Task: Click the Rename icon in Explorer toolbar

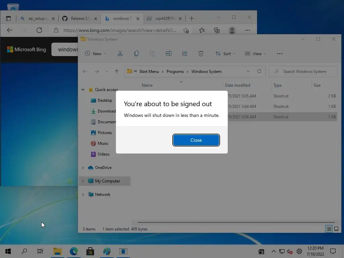Action: click(169, 53)
